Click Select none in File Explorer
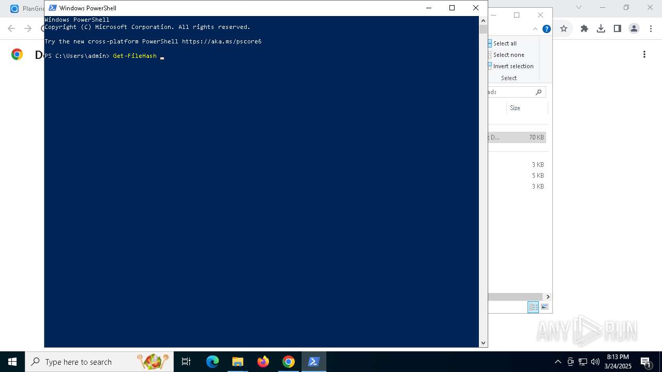The image size is (662, 372). [506, 55]
